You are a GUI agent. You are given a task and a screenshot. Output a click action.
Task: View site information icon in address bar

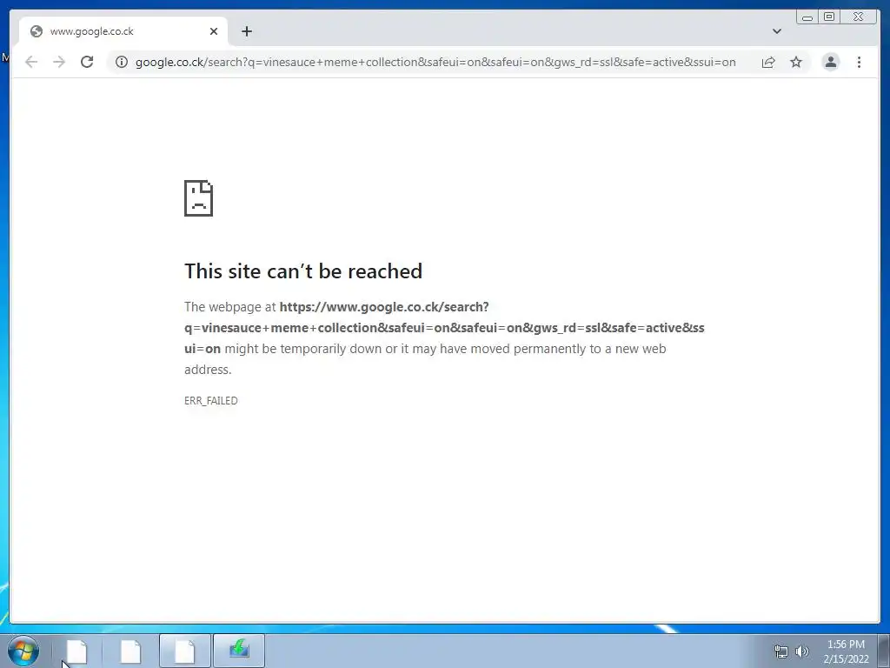coord(122,62)
